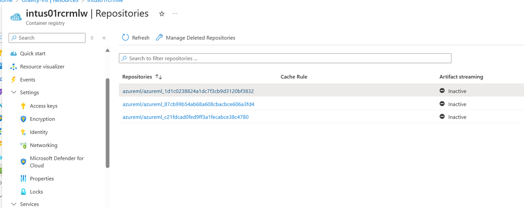Click the Events lightning bolt icon
The image size is (524, 208).
click(14, 80)
